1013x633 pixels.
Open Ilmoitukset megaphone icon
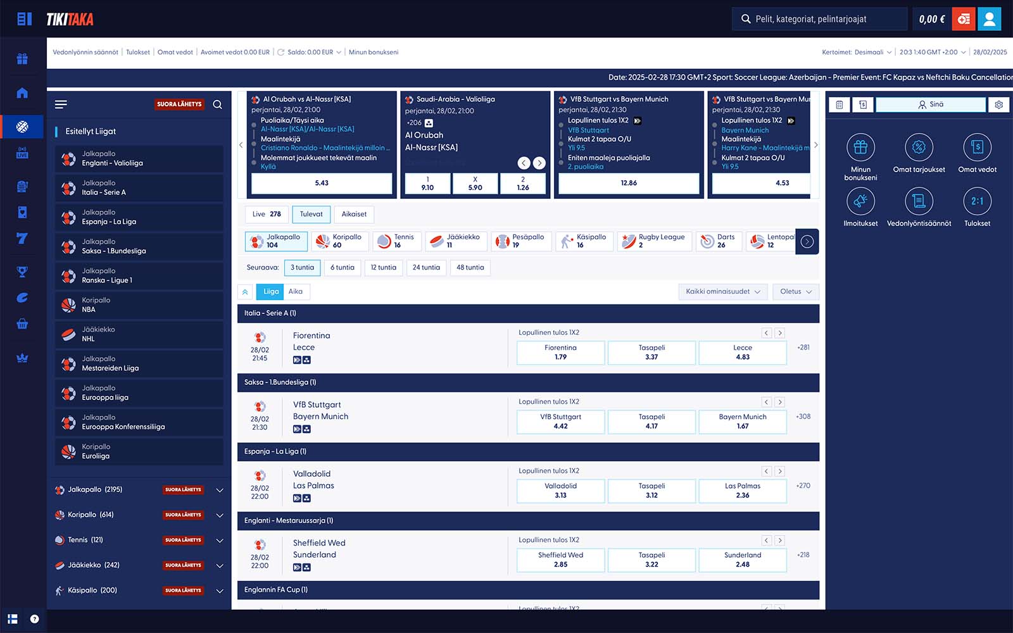pyautogui.click(x=860, y=201)
